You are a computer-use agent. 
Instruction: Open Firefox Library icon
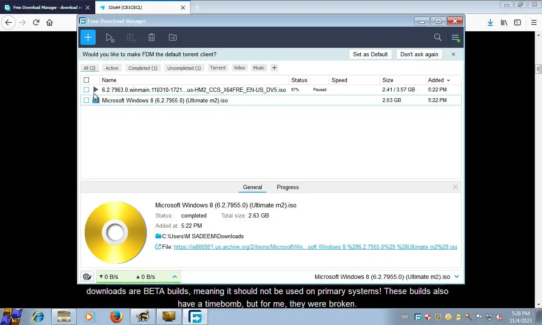click(x=504, y=22)
